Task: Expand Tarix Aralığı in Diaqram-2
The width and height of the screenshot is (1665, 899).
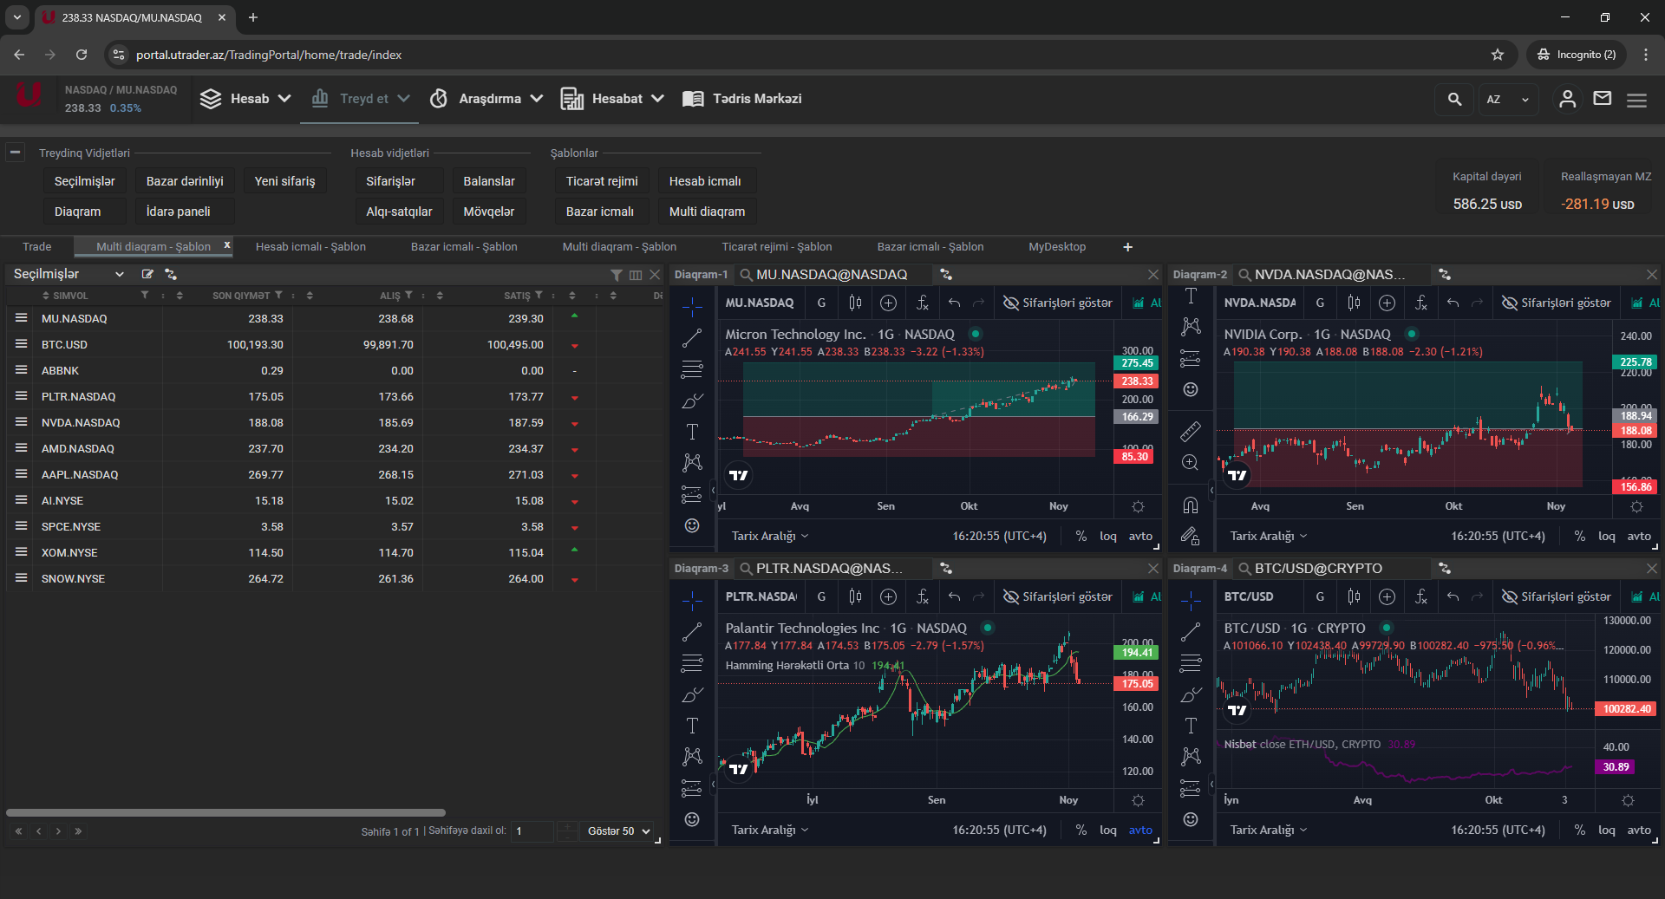Action: click(1268, 536)
